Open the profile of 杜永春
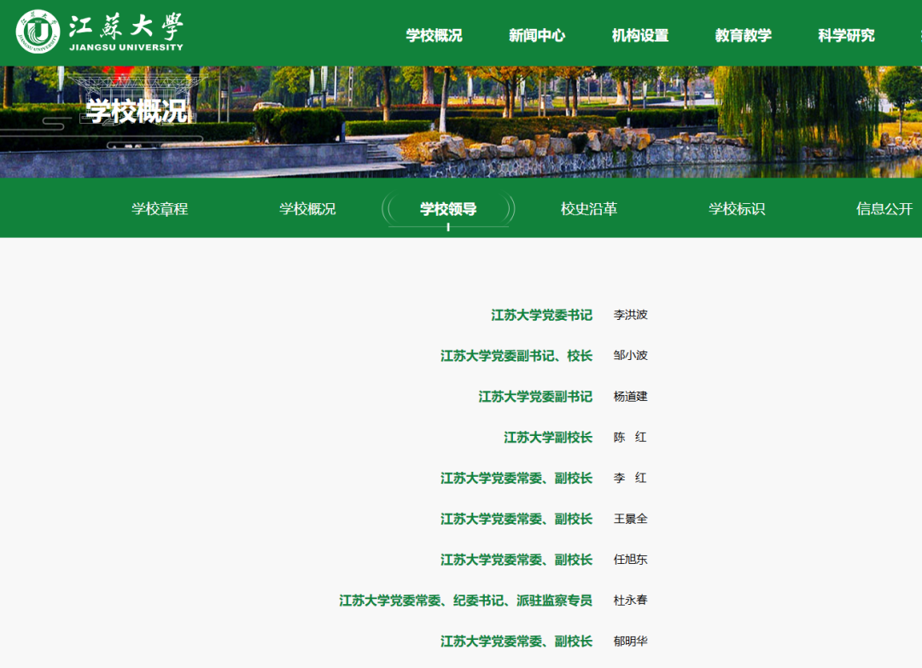 coord(630,601)
